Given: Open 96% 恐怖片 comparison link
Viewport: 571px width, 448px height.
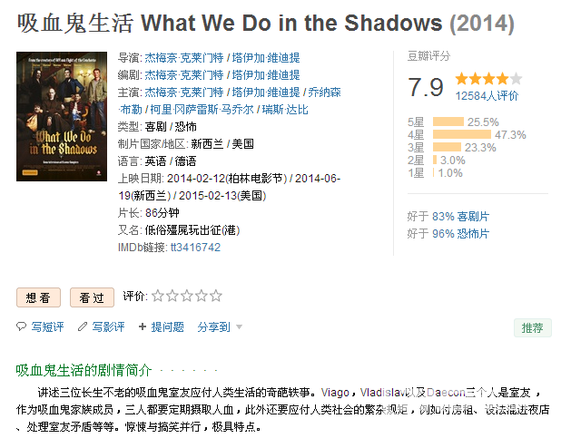Looking at the screenshot, I should (460, 234).
